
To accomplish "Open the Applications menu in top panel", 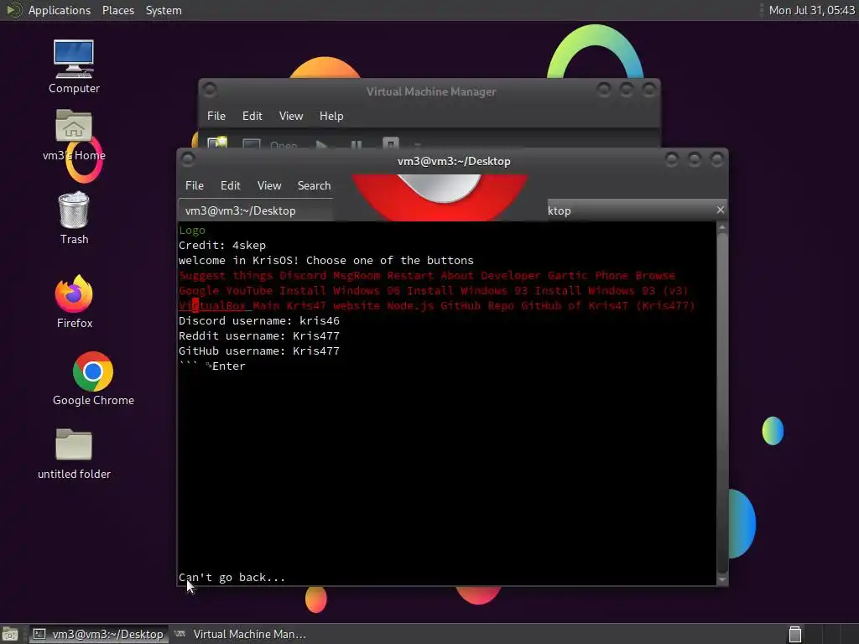I will (x=60, y=10).
